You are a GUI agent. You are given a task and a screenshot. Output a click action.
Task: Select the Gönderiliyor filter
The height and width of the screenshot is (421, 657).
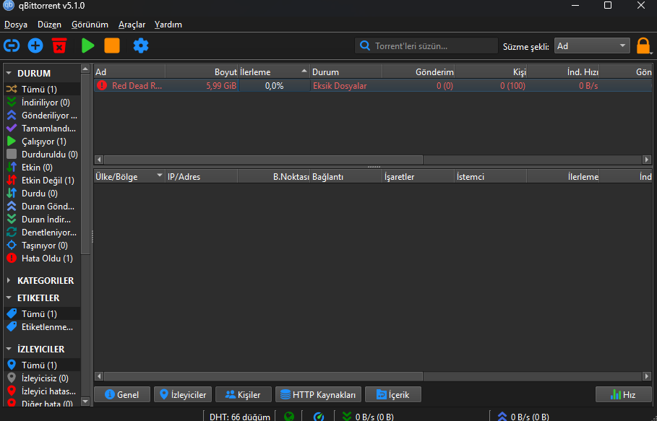pos(42,115)
